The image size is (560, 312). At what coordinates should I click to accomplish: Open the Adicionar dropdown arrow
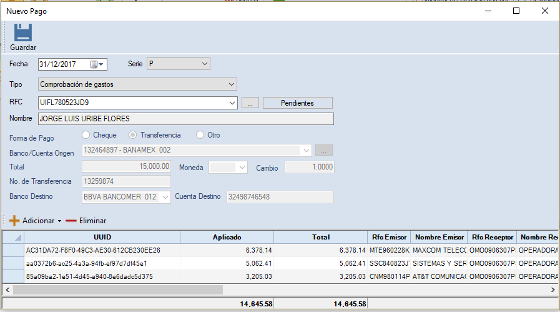coord(59,221)
